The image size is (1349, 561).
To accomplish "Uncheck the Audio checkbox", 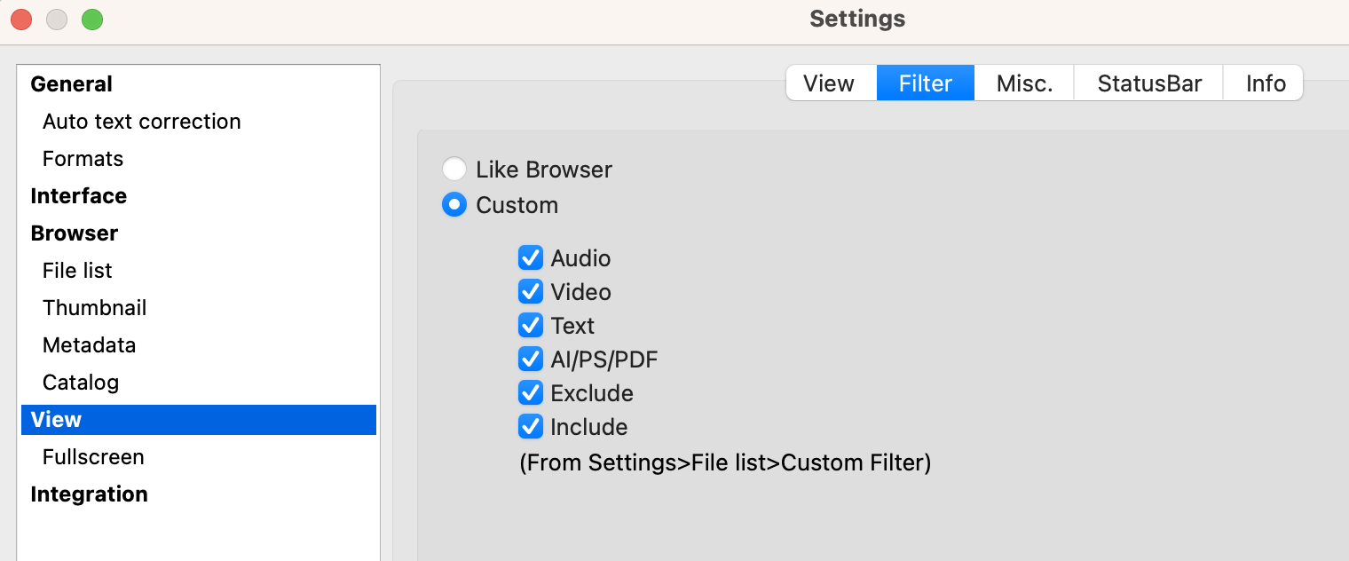I will tap(531, 258).
